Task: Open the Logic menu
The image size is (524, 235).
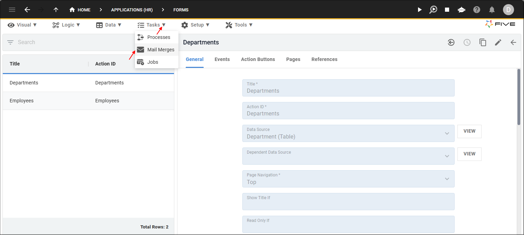Action: [x=66, y=25]
